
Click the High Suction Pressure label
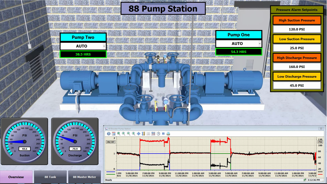[297, 20]
